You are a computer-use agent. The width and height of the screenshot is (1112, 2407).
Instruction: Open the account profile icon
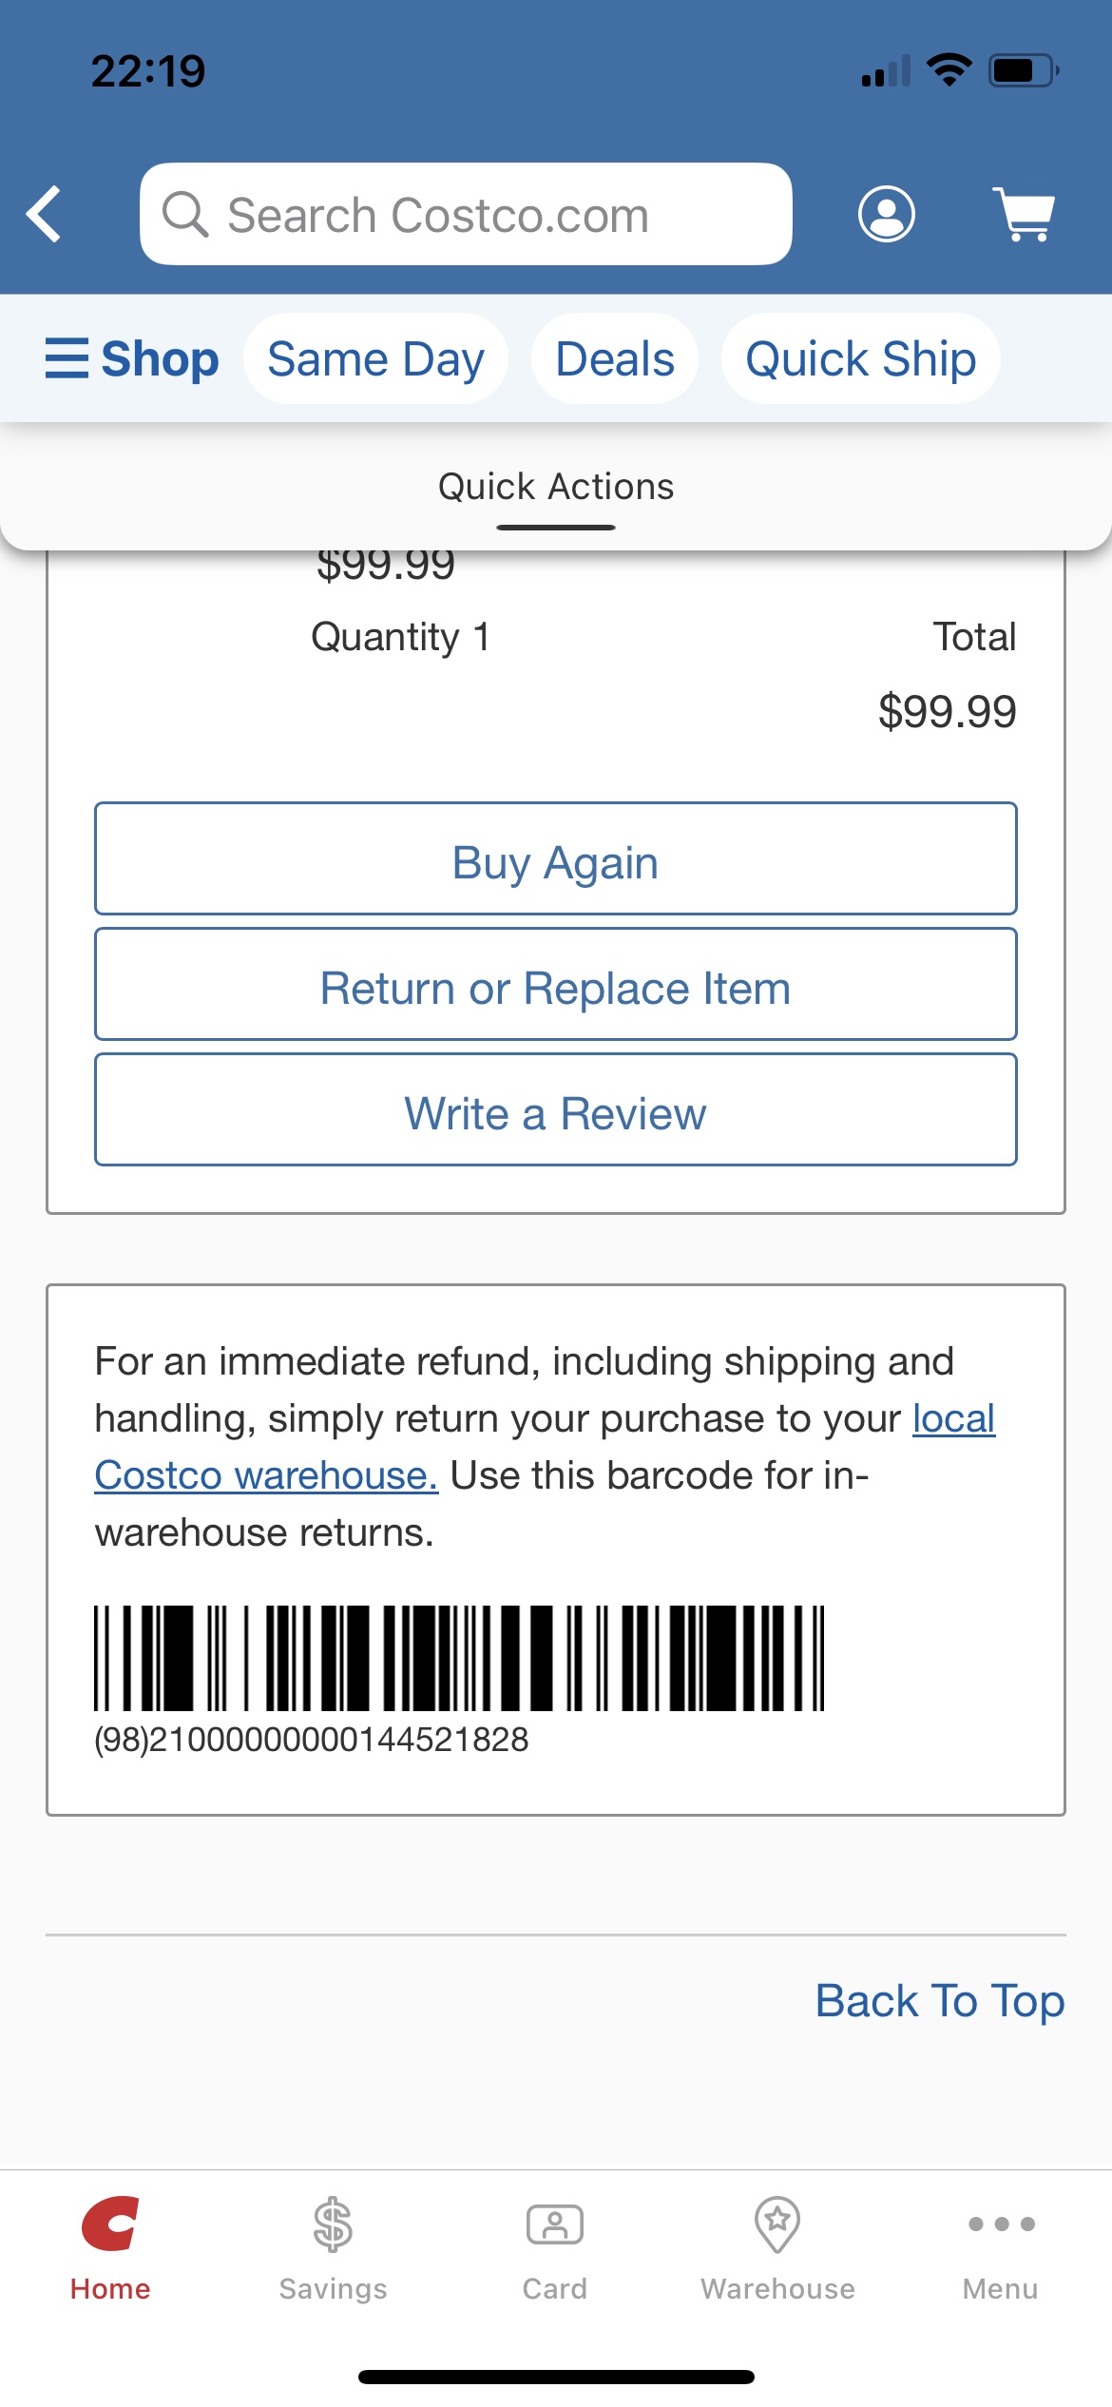[x=886, y=214]
